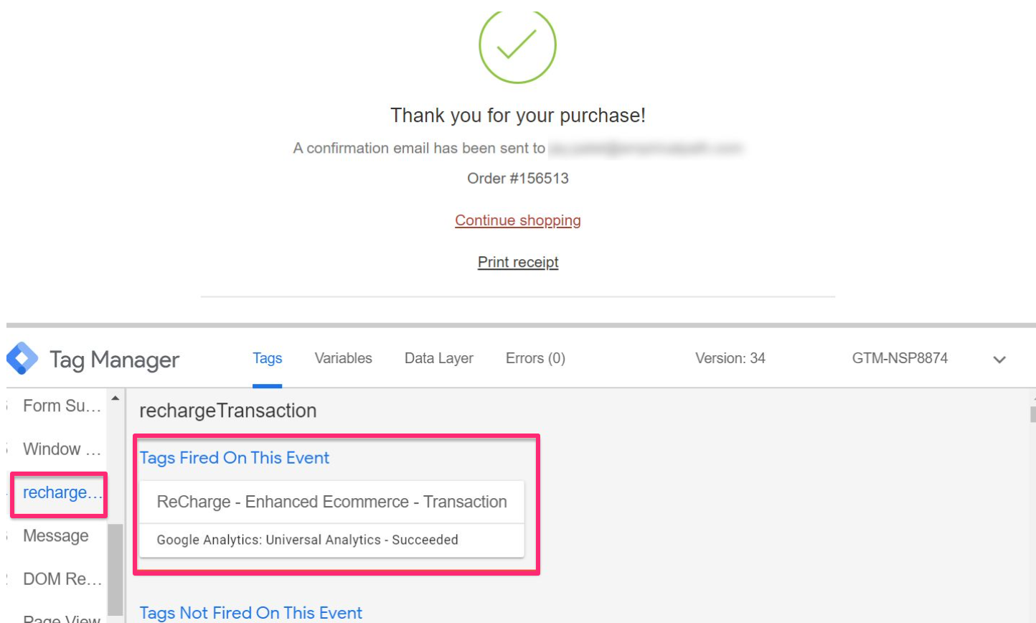
Task: Show the Errors (0) tab
Action: coord(535,358)
